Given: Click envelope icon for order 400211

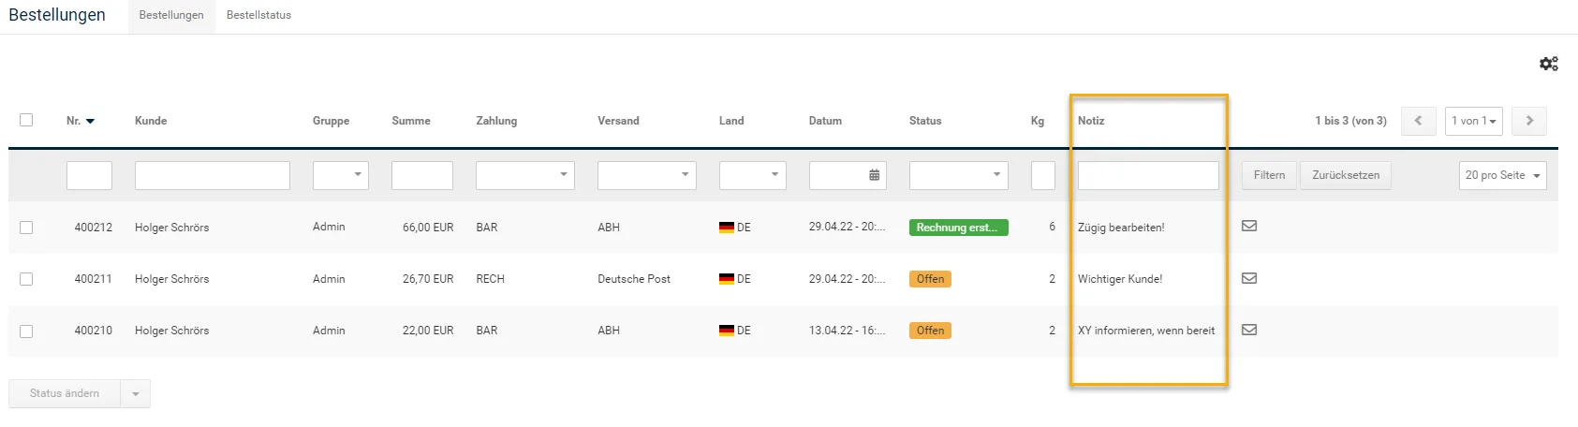Looking at the screenshot, I should pos(1249,278).
